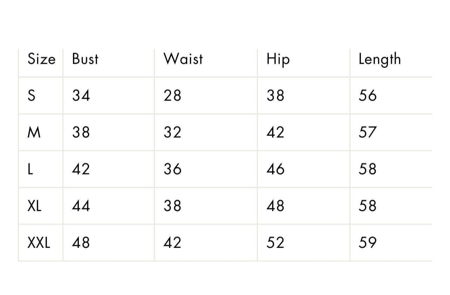This screenshot has height=295, width=450.
Task: Click the XXL size row label
Action: (39, 242)
